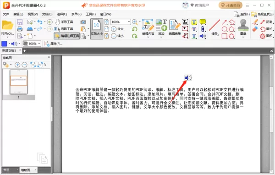The width and height of the screenshot is (275, 175).
Task: Open the 工具(T) menu
Action: (x=91, y=14)
